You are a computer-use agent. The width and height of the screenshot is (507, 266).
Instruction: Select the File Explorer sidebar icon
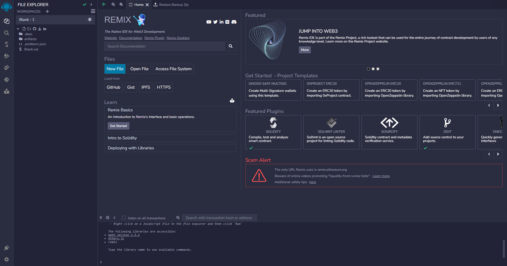tap(7, 21)
